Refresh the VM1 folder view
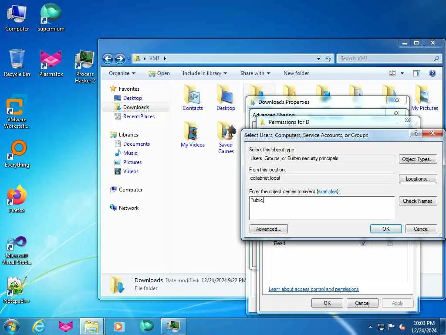Screen dimensions: 446x335 [x=328, y=59]
